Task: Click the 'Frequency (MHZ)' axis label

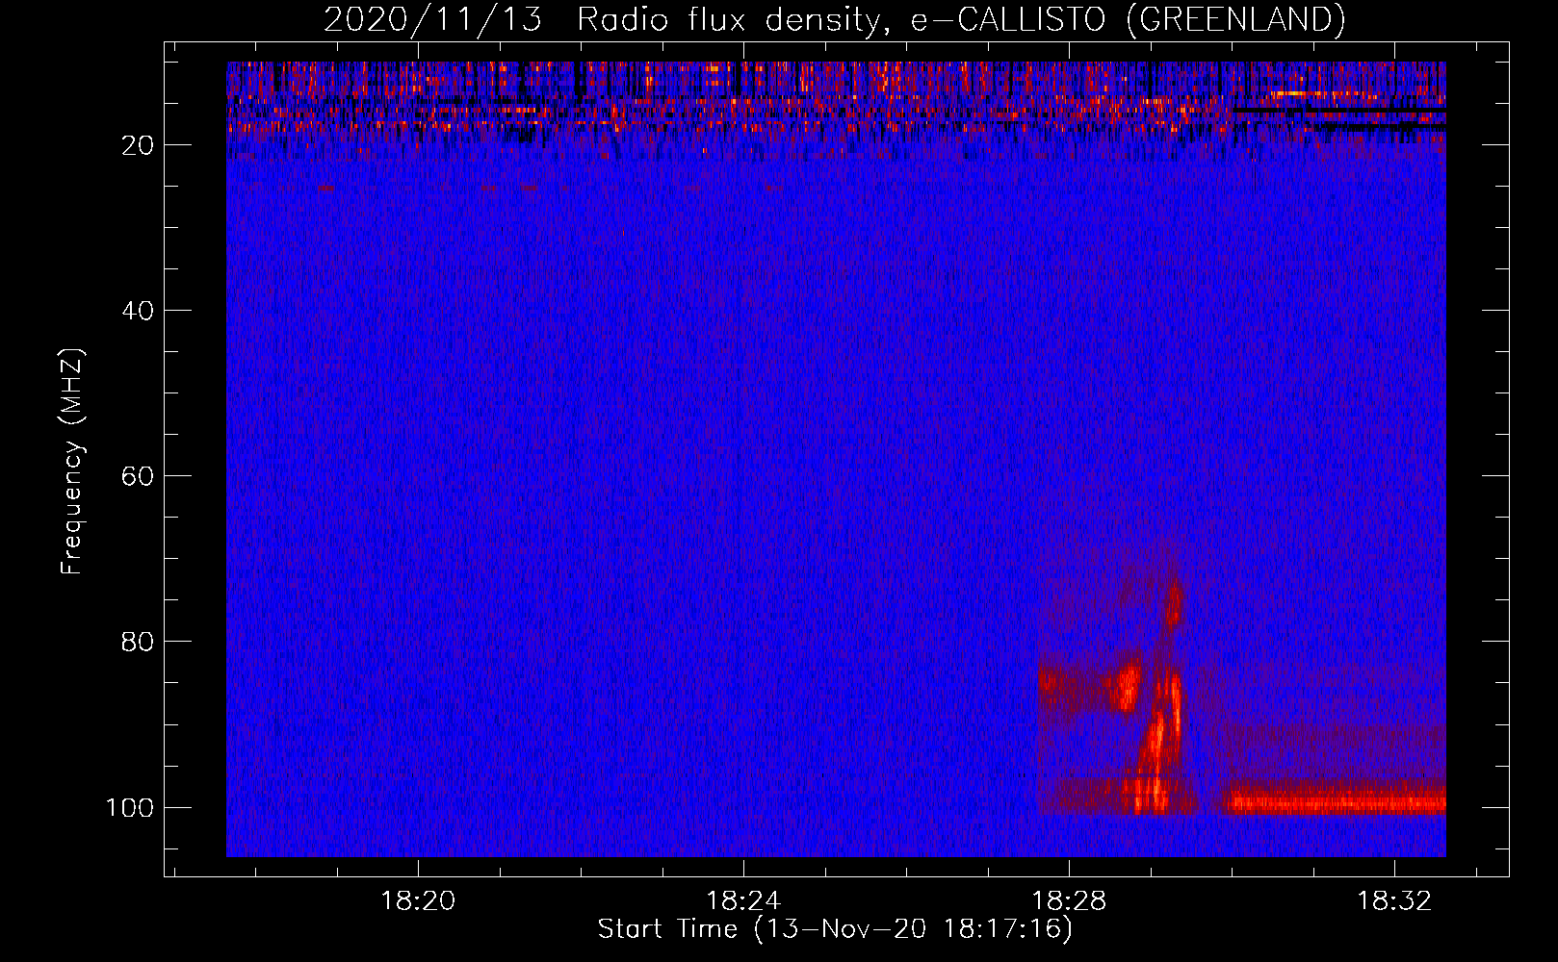Action: 72,462
